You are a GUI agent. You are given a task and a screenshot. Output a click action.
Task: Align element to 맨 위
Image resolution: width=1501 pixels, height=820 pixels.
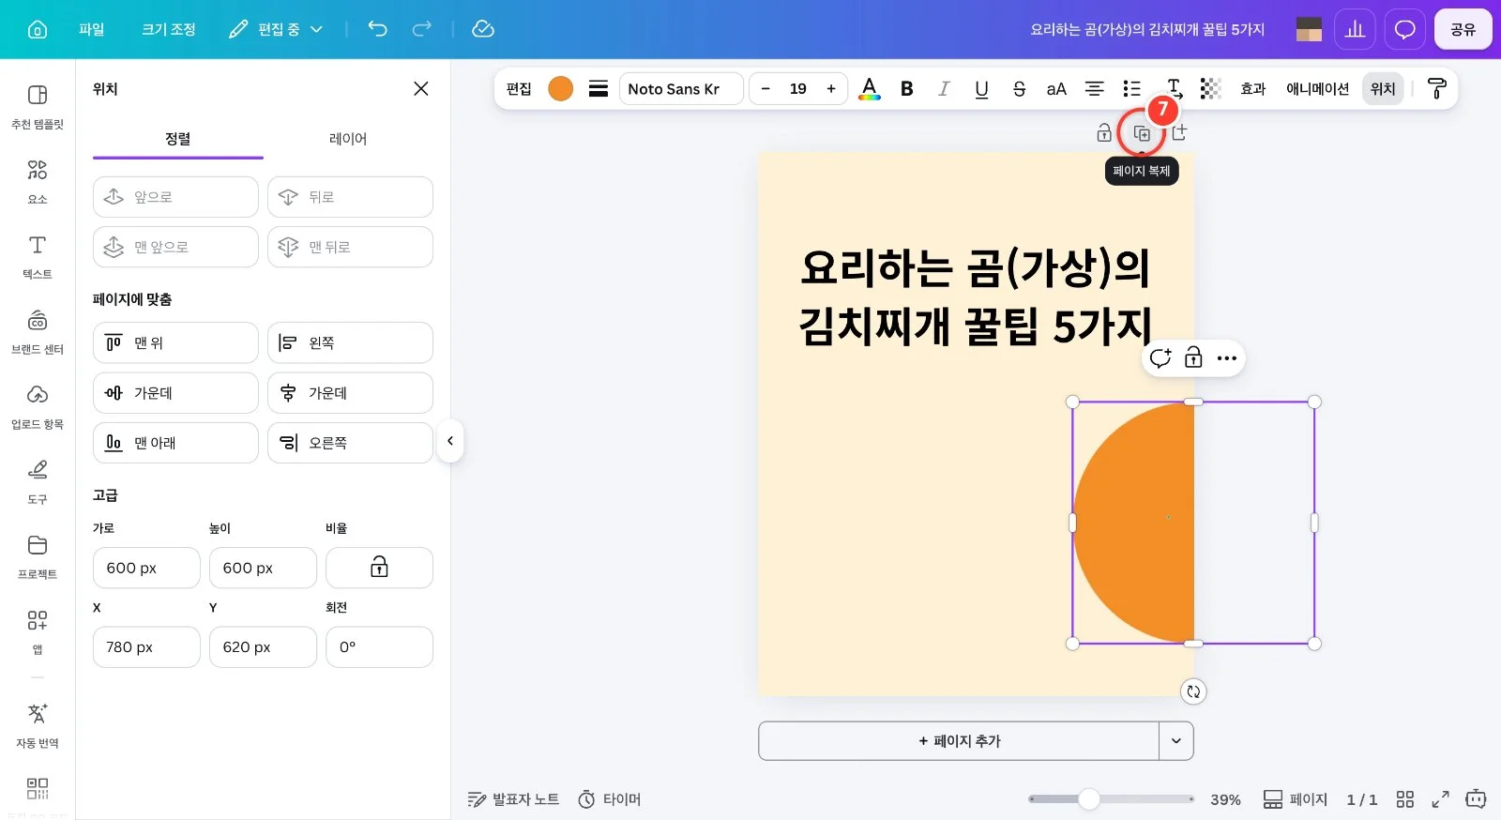coord(175,342)
